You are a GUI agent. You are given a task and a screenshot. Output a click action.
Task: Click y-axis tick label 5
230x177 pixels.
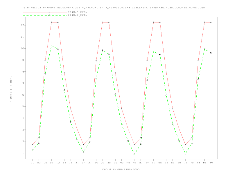[x=23, y=106]
